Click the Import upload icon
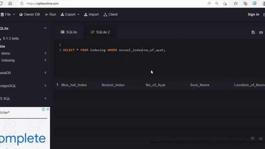The width and height of the screenshot is (265, 149). tap(86, 14)
